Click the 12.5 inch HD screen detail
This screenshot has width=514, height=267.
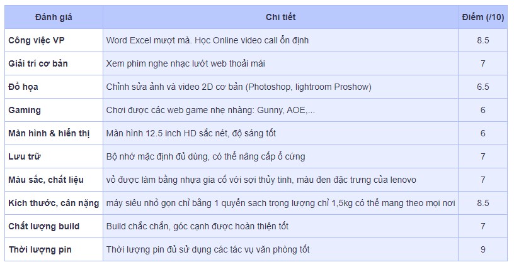(191, 133)
